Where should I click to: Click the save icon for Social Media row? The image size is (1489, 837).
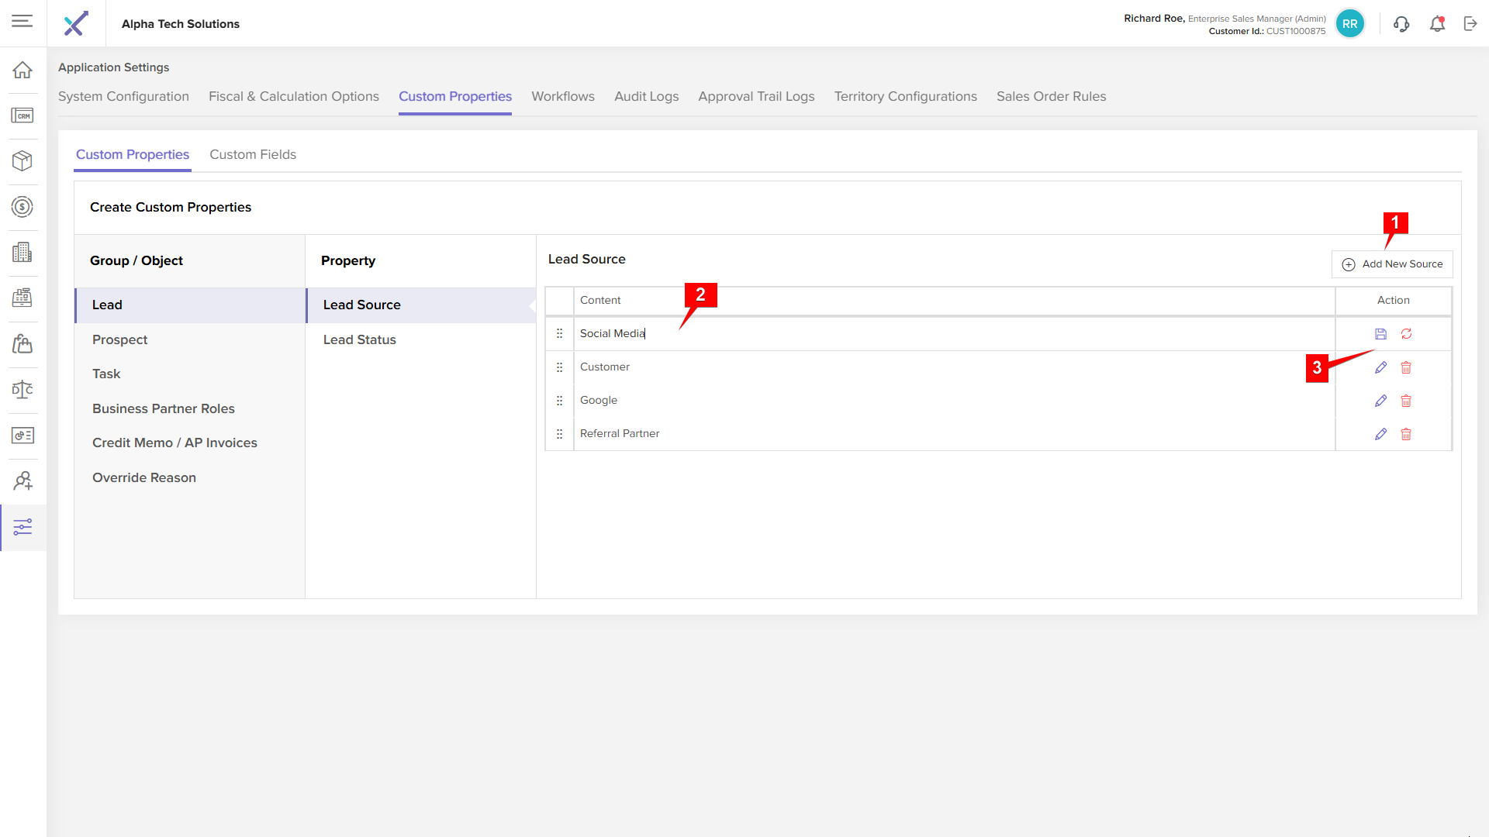1380,334
